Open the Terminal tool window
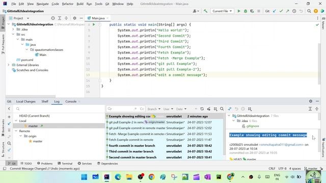Screen dimensions: 326x183 tap(65, 164)
